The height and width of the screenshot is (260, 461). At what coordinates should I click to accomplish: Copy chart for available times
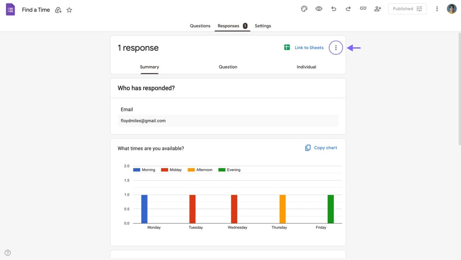tap(321, 148)
